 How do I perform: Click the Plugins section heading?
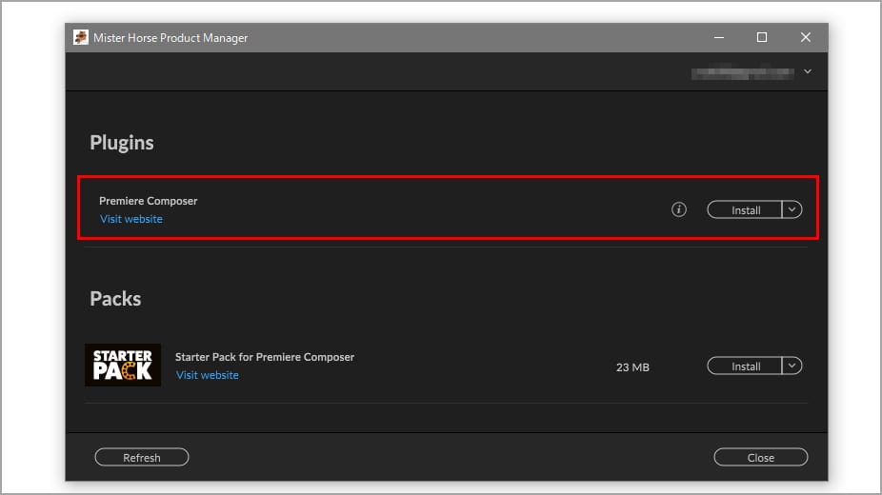[x=122, y=143]
